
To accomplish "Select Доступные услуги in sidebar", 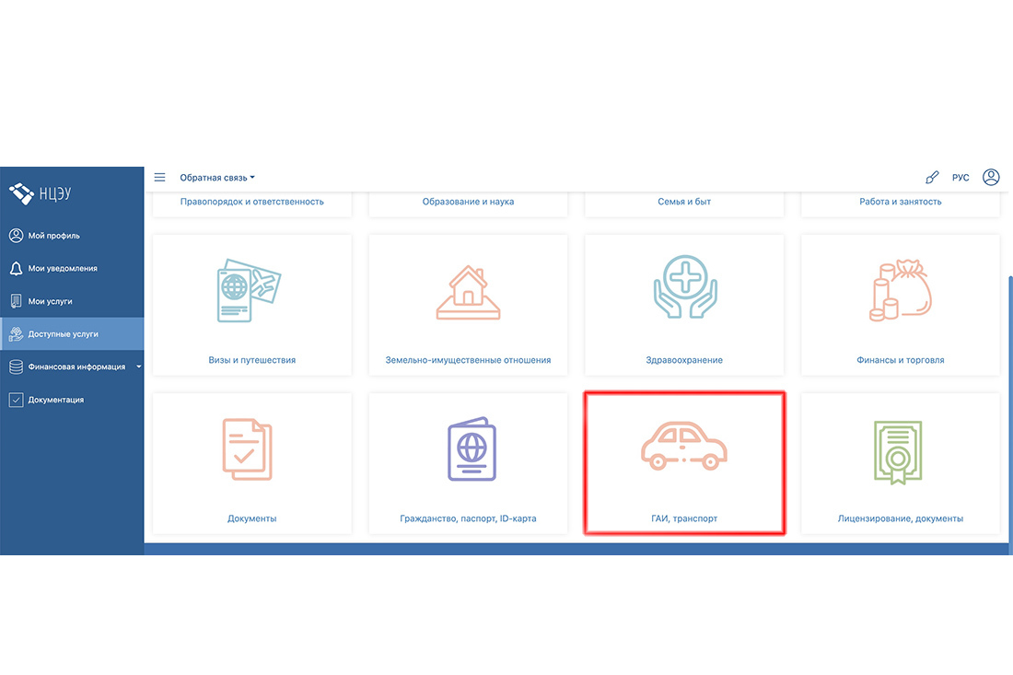I will point(72,334).
